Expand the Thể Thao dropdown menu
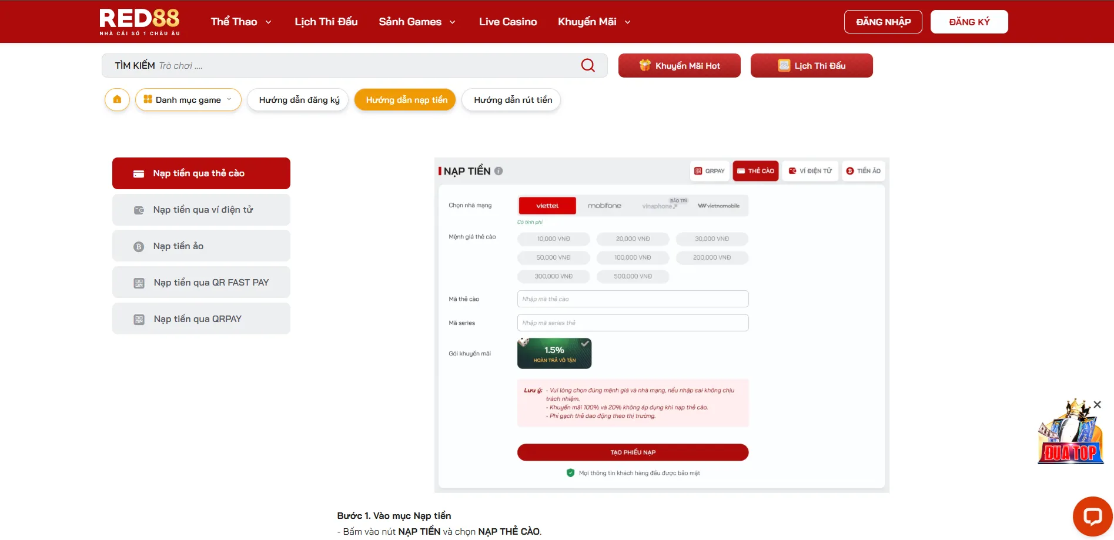The height and width of the screenshot is (540, 1114). (241, 22)
